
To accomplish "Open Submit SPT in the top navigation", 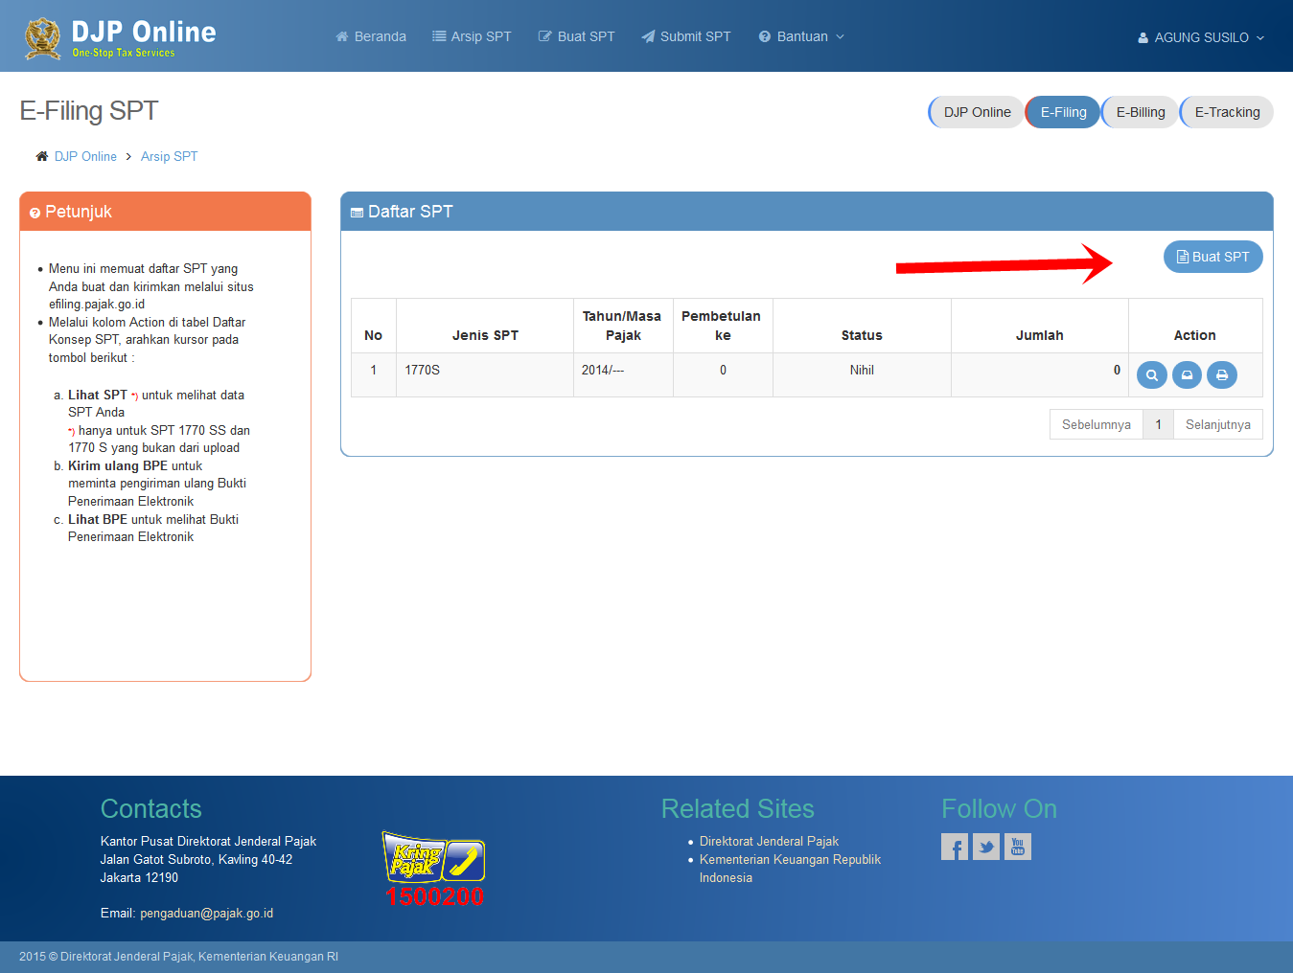I will [686, 36].
